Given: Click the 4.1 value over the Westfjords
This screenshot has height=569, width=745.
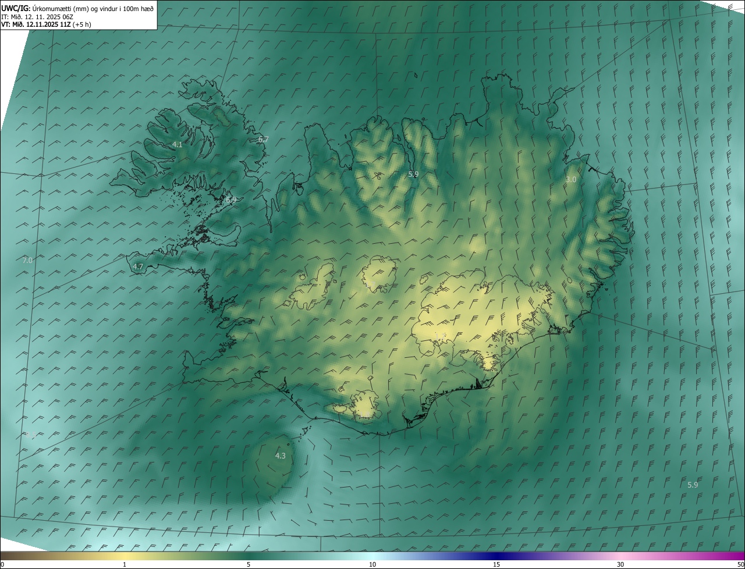Looking at the screenshot, I should (x=178, y=144).
